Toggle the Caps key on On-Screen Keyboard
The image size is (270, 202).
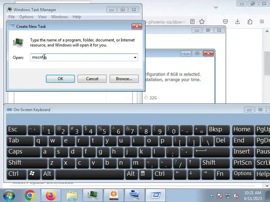tap(24, 152)
